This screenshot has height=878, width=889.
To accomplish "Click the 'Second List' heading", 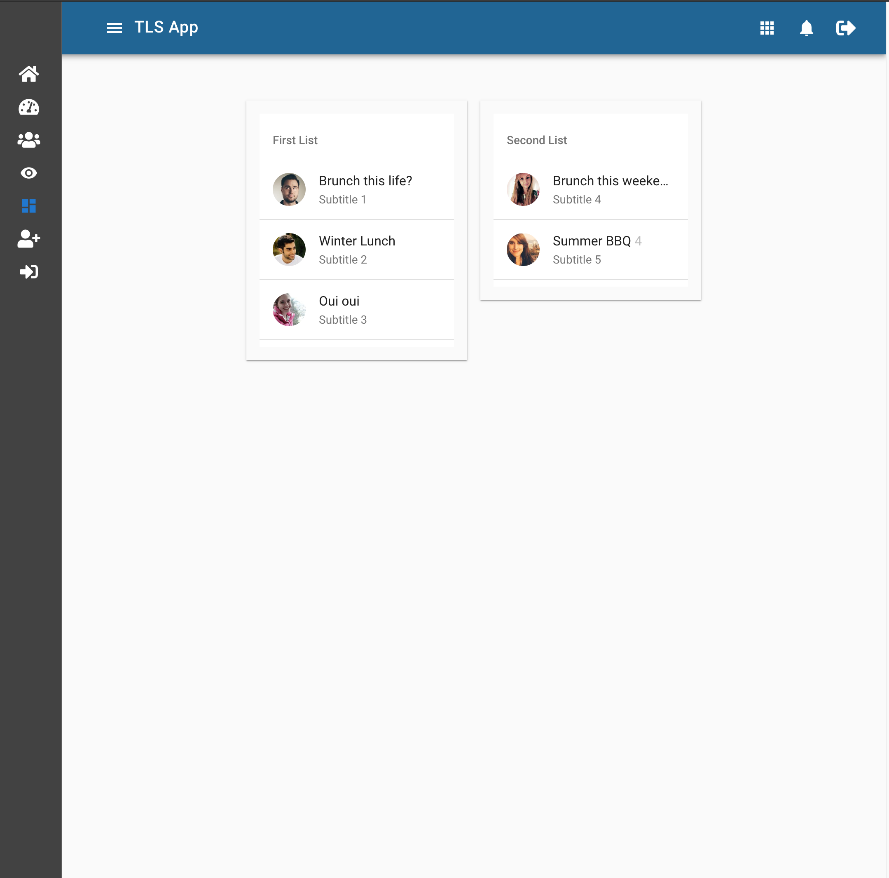I will point(536,140).
